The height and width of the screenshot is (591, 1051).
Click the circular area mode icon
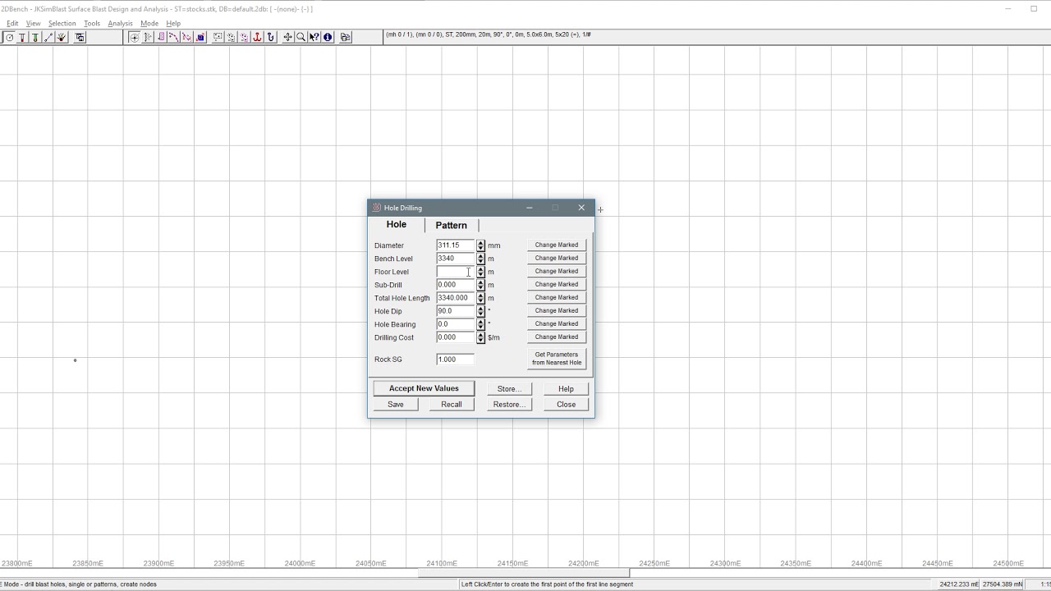coord(9,37)
